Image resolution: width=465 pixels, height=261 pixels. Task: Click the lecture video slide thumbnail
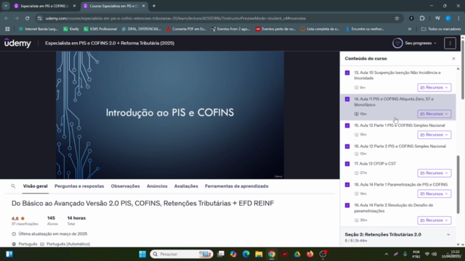click(x=170, y=115)
